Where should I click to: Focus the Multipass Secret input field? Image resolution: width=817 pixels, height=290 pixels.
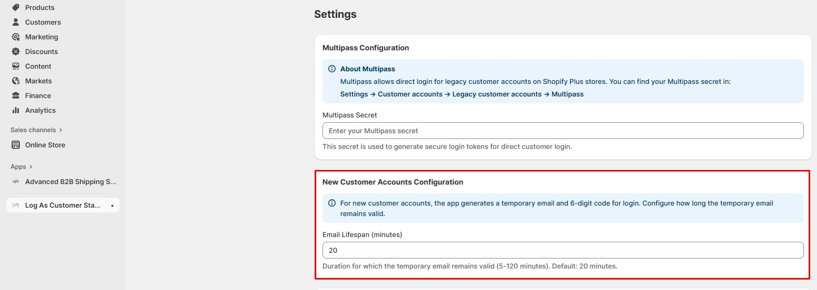click(x=563, y=131)
